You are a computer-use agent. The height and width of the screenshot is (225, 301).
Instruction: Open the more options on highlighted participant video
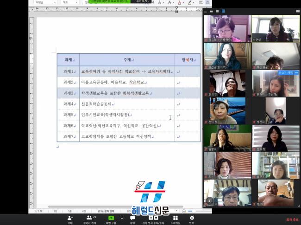pos(296,73)
